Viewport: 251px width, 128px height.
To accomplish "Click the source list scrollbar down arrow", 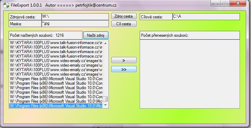I will (x=105, y=105).
